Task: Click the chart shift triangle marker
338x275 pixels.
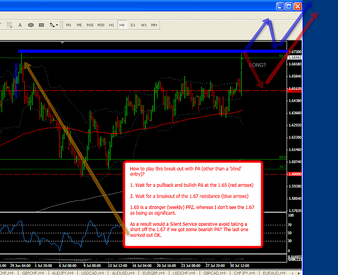Action: pos(62,43)
